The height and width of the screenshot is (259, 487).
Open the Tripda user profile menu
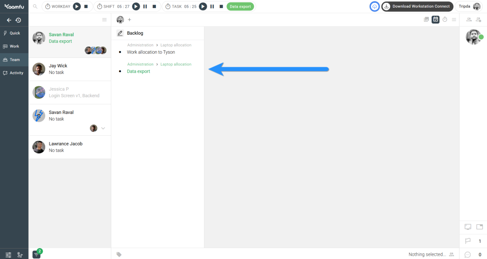pyautogui.click(x=469, y=7)
